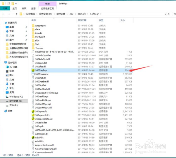Click the 360speedldtoast application icon

pyautogui.click(x=33, y=119)
